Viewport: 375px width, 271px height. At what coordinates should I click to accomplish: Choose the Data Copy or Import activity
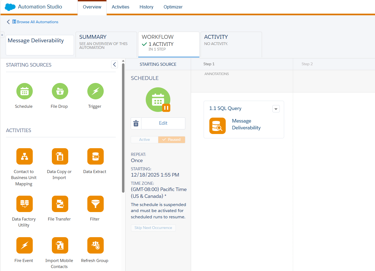coord(60,156)
